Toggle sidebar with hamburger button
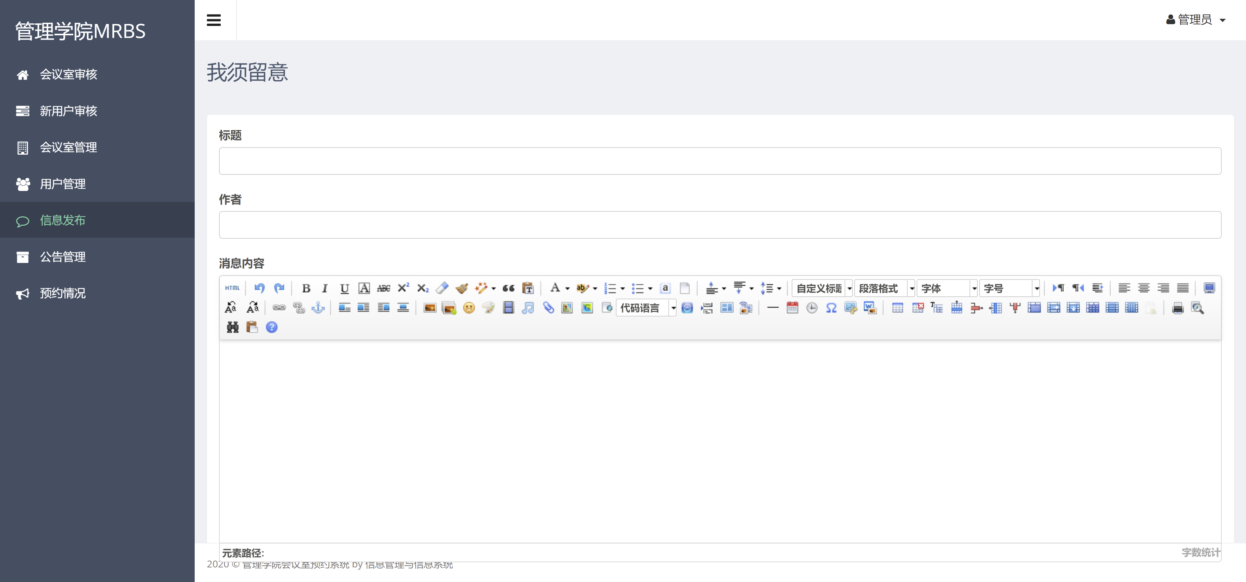 pos(214,20)
